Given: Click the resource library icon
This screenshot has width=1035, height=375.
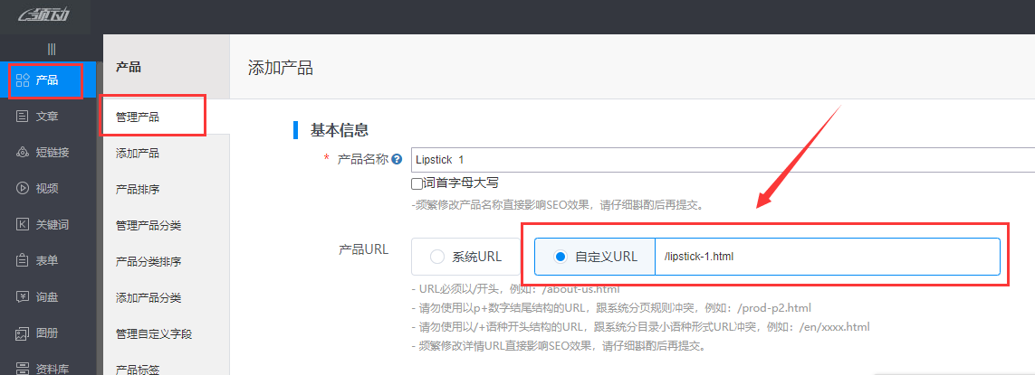Looking at the screenshot, I should [x=23, y=368].
